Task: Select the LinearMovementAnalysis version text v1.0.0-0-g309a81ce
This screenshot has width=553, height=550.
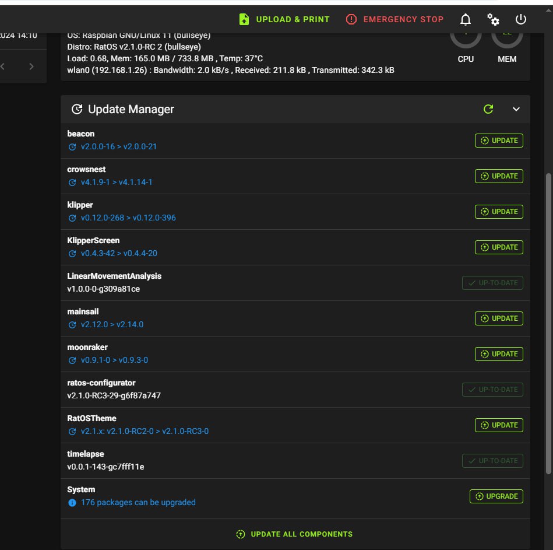Action: pyautogui.click(x=103, y=289)
